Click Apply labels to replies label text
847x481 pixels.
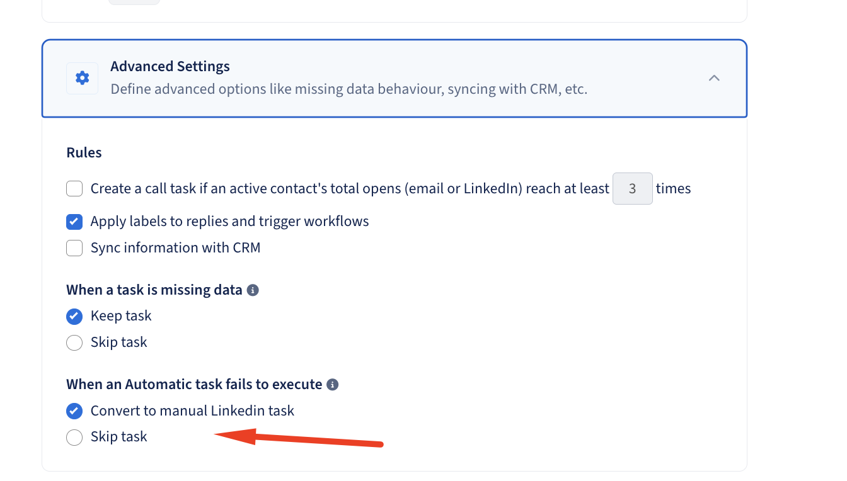[229, 222]
